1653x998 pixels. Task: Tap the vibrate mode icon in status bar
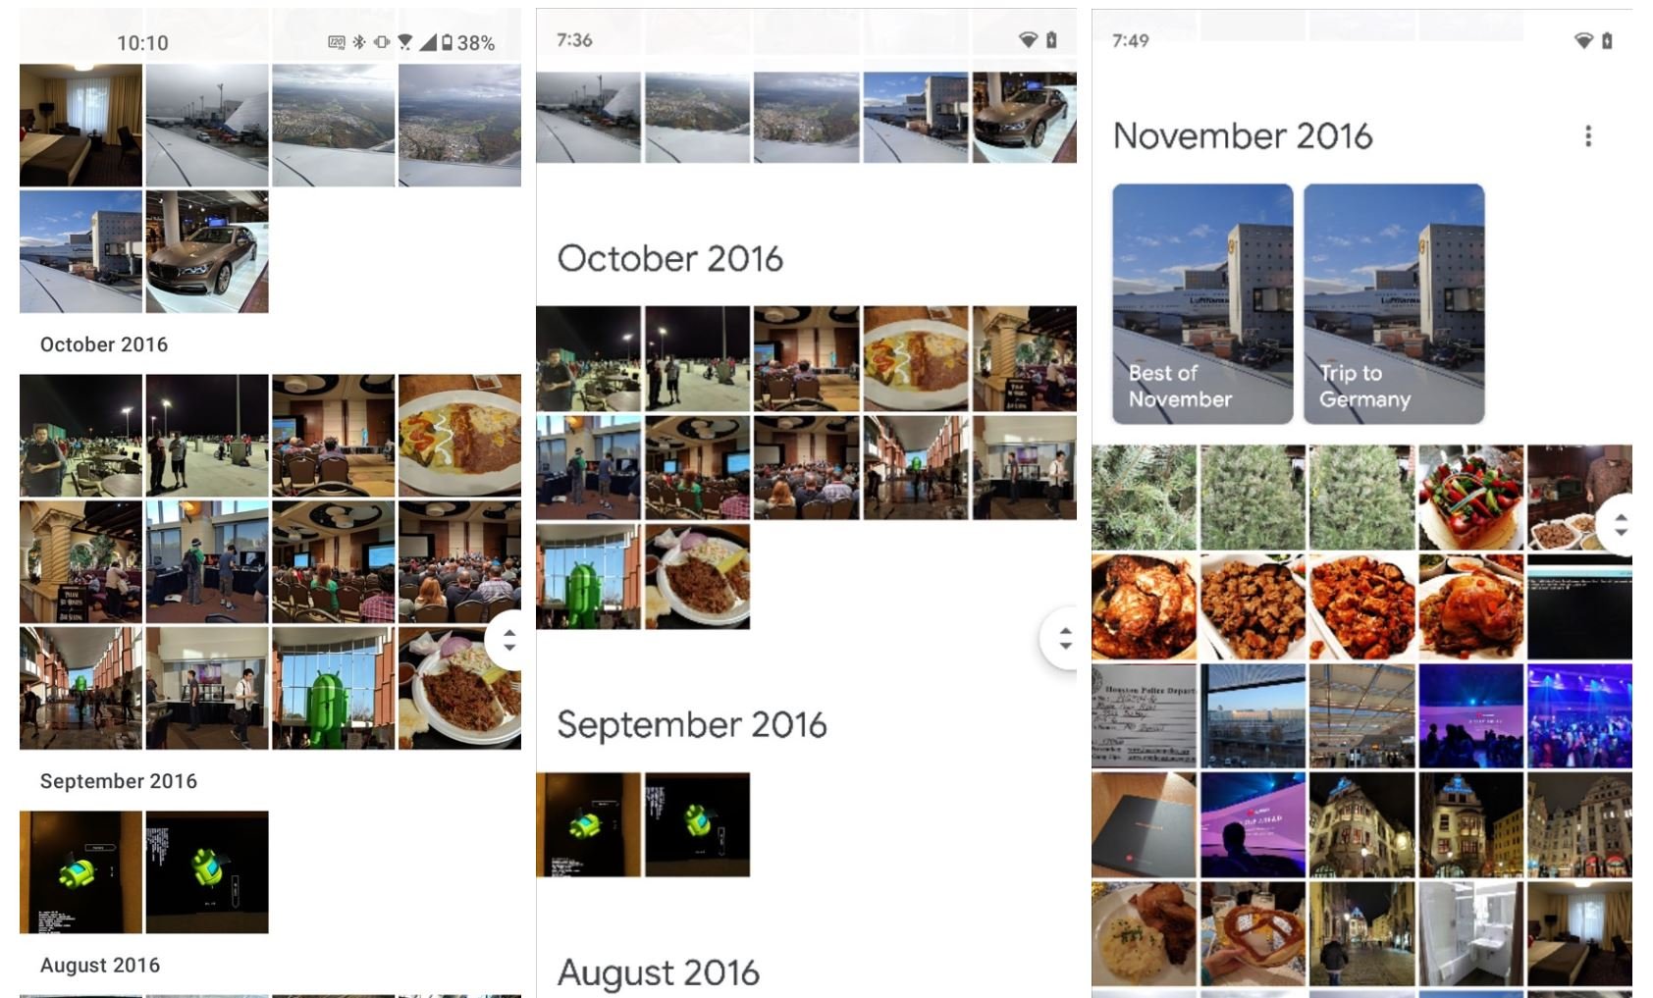coord(382,42)
